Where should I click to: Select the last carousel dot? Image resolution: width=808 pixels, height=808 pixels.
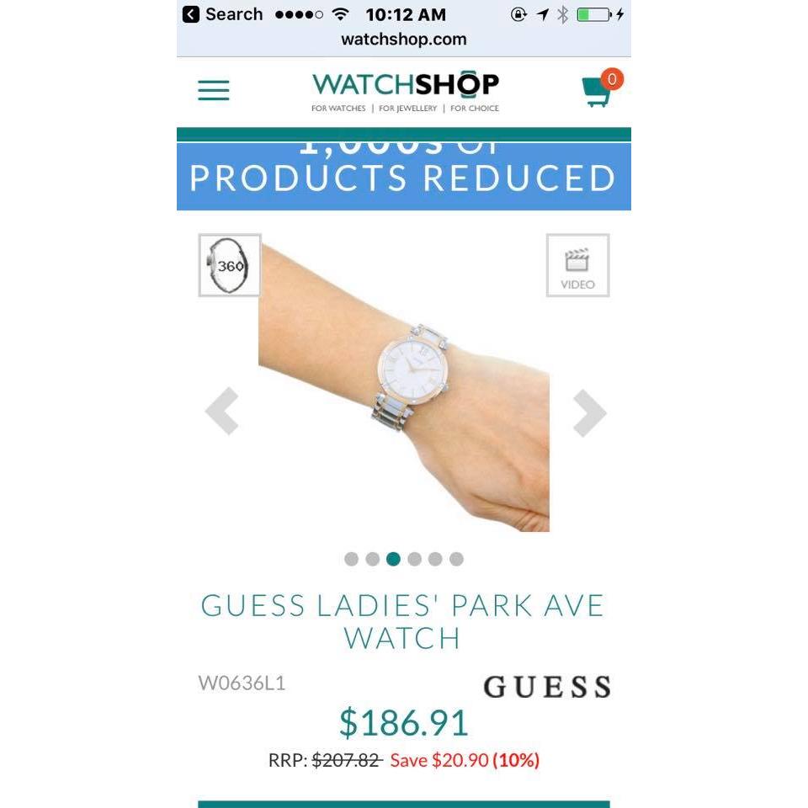[456, 559]
